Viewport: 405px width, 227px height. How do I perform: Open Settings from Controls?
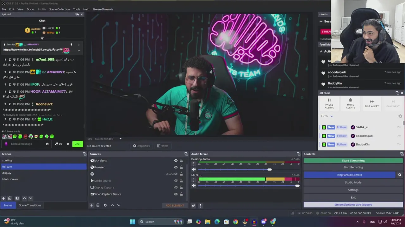click(x=353, y=190)
